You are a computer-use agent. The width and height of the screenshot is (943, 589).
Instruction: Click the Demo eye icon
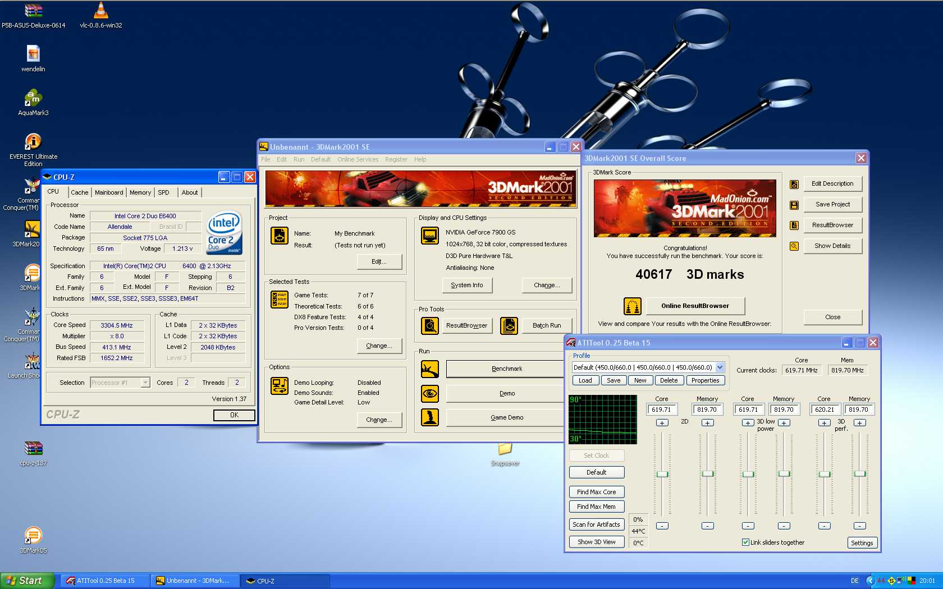click(x=430, y=393)
